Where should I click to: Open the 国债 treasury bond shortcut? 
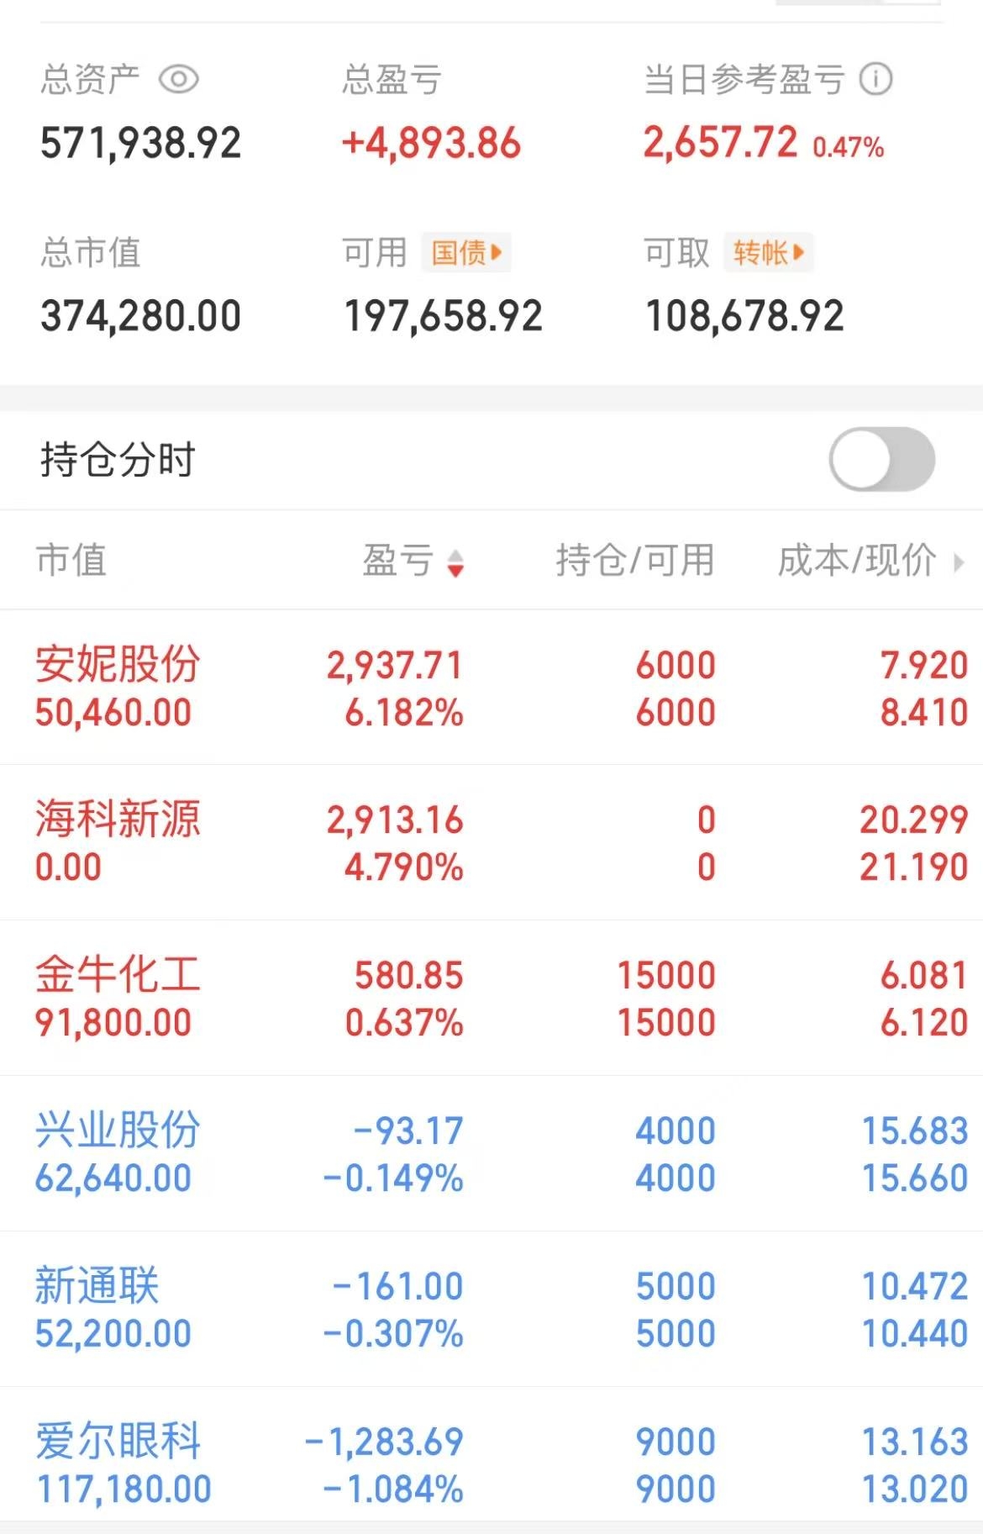(466, 252)
